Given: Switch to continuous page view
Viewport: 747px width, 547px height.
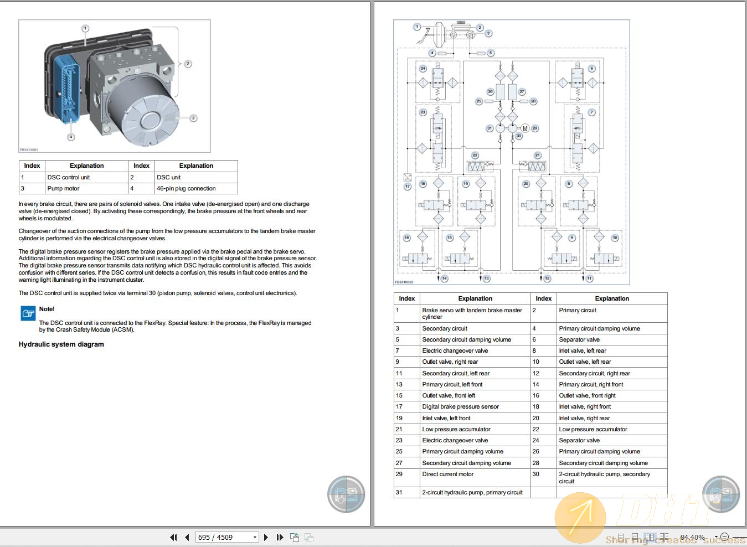Looking at the screenshot, I should [635, 537].
